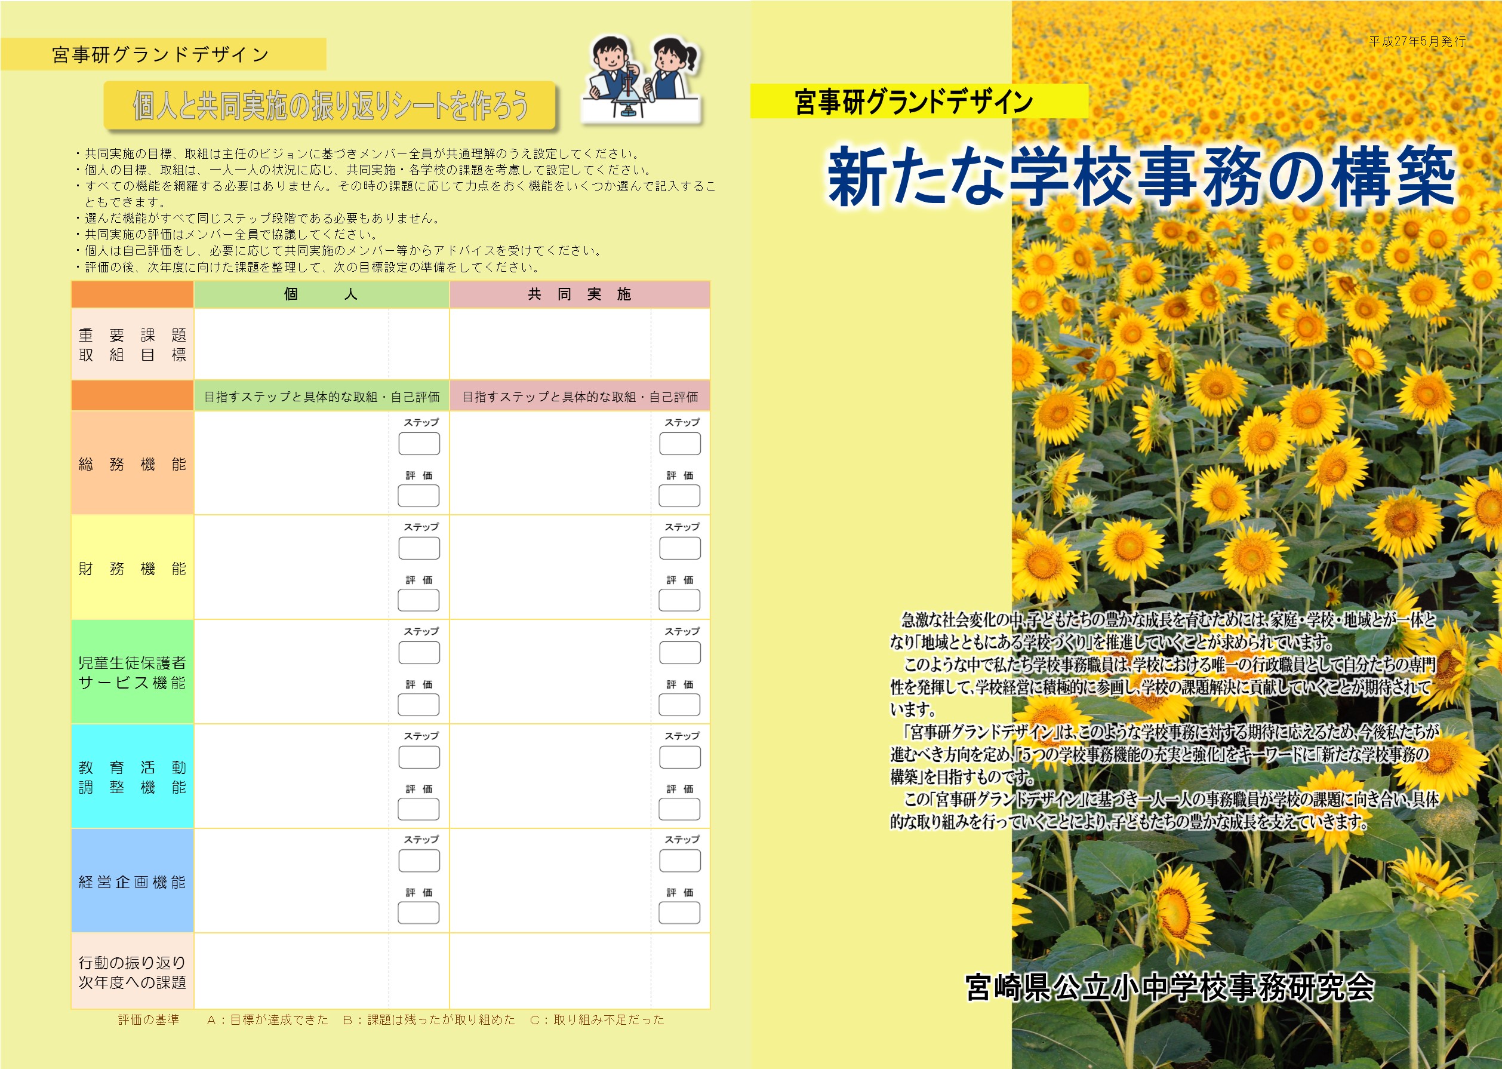Screen dimensions: 1502x1069
Task: Click the 行動の振り返り次年度への課題 label
Action: coord(133,972)
